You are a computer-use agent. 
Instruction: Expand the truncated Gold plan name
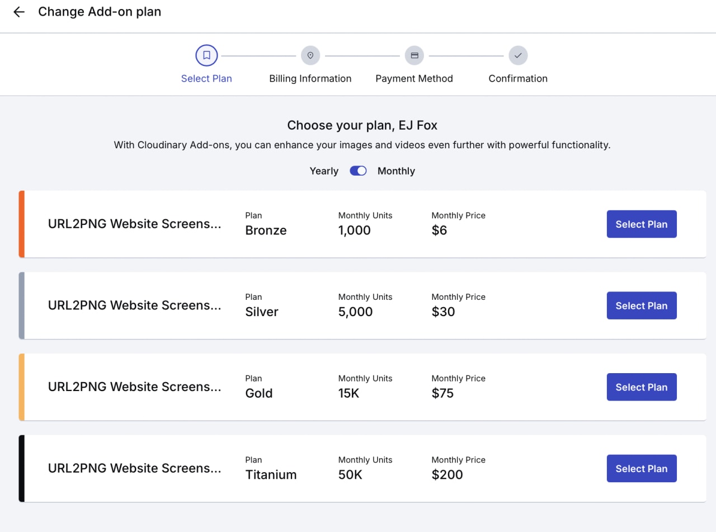pyautogui.click(x=135, y=387)
